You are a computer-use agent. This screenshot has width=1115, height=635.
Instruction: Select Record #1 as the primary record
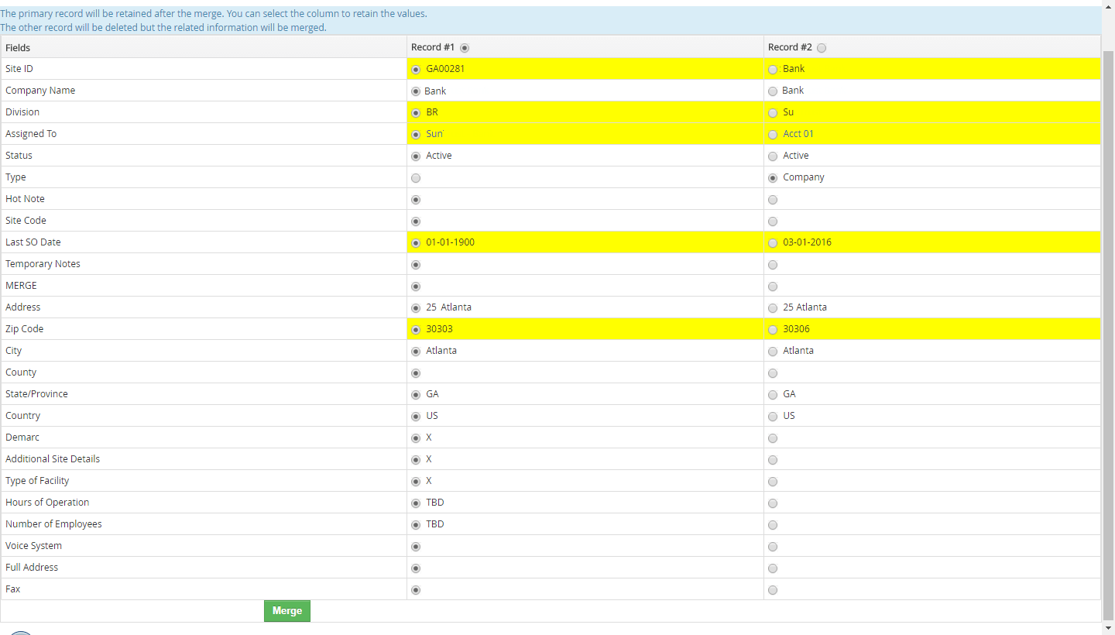pos(464,47)
